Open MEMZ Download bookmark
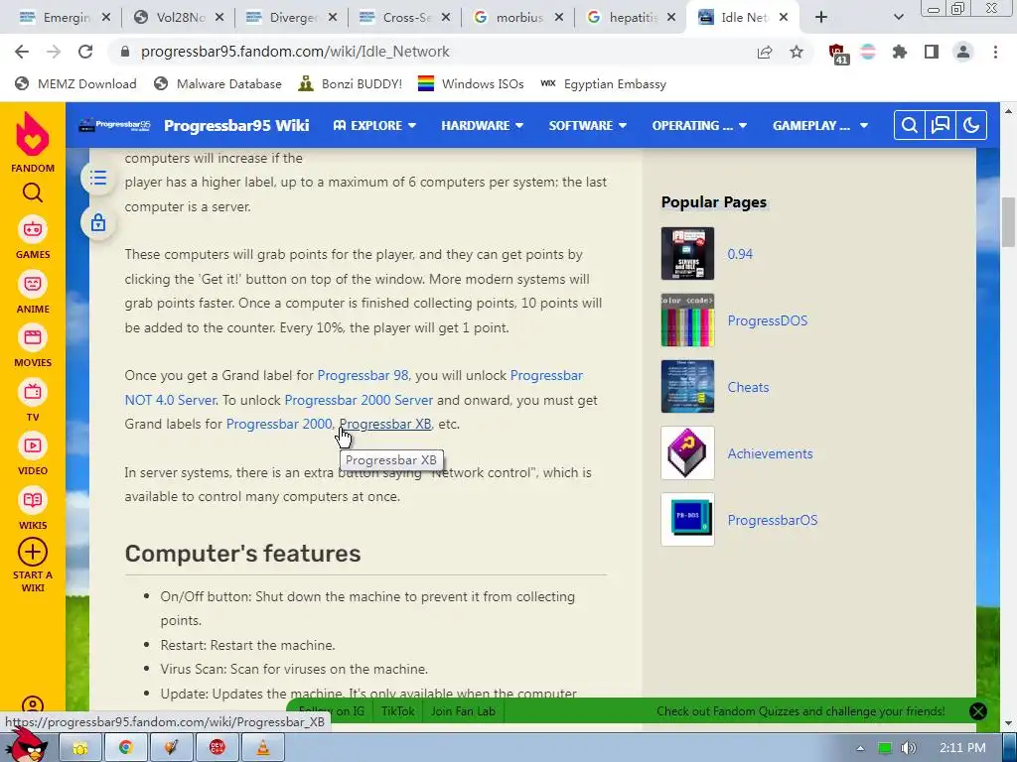Viewport: 1017px width, 762px height. (x=75, y=83)
